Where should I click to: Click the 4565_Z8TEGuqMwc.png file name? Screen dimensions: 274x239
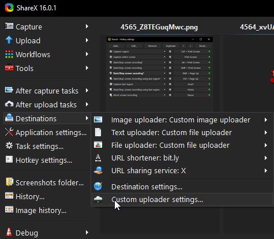[x=159, y=27]
